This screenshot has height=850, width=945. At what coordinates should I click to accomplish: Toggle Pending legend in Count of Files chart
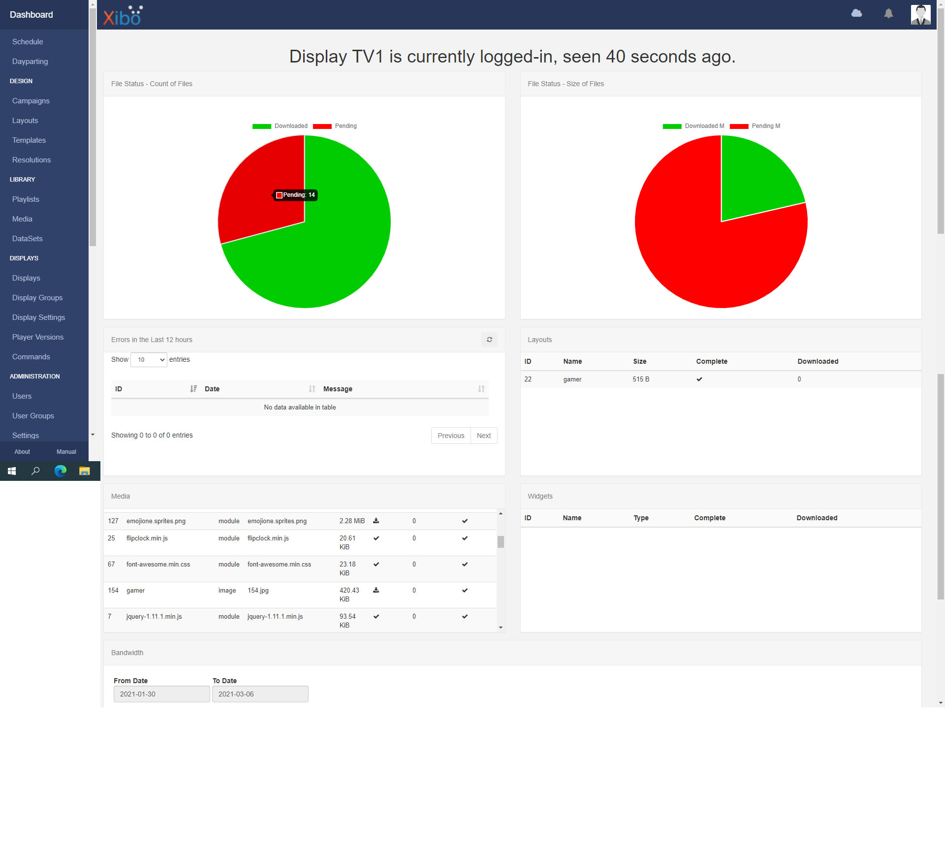pos(335,126)
